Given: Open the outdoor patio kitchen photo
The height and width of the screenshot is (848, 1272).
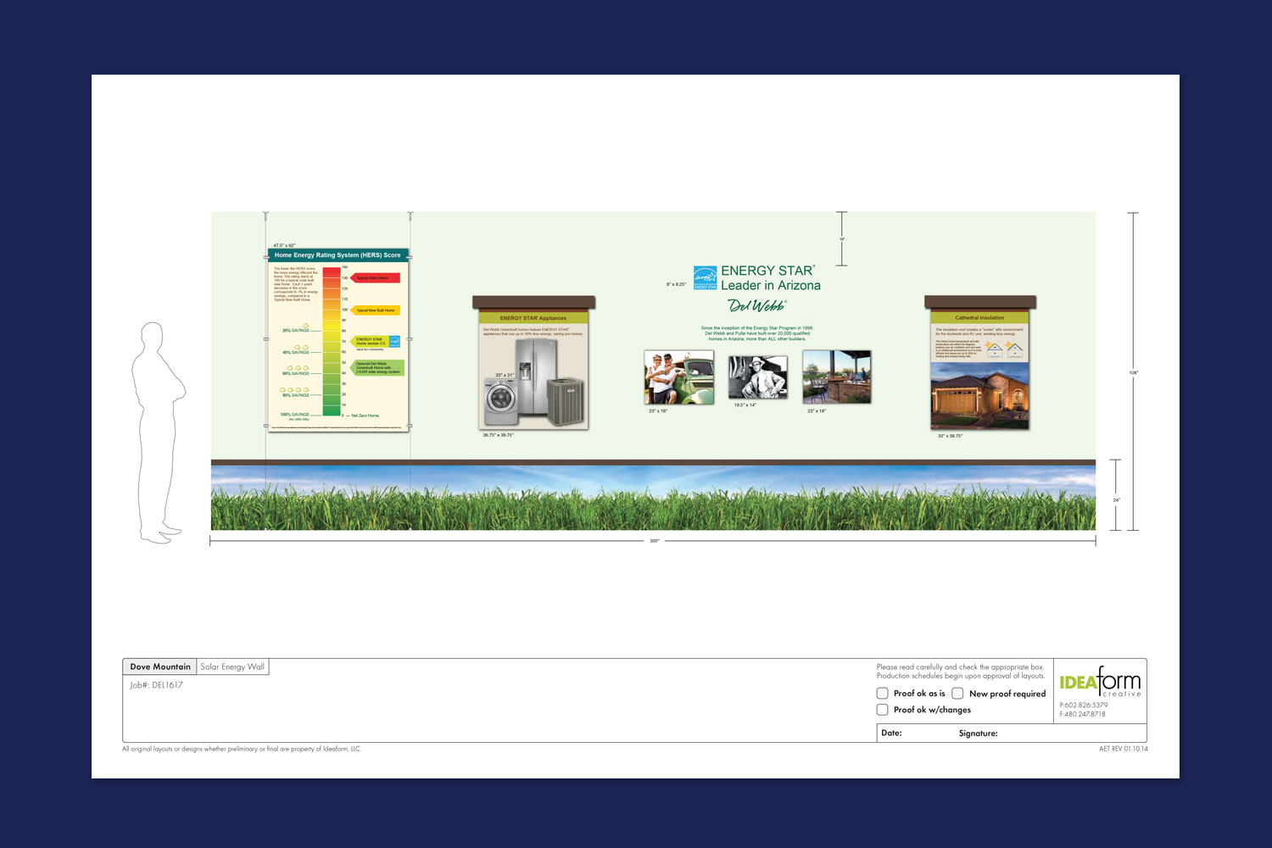Looking at the screenshot, I should (x=837, y=377).
